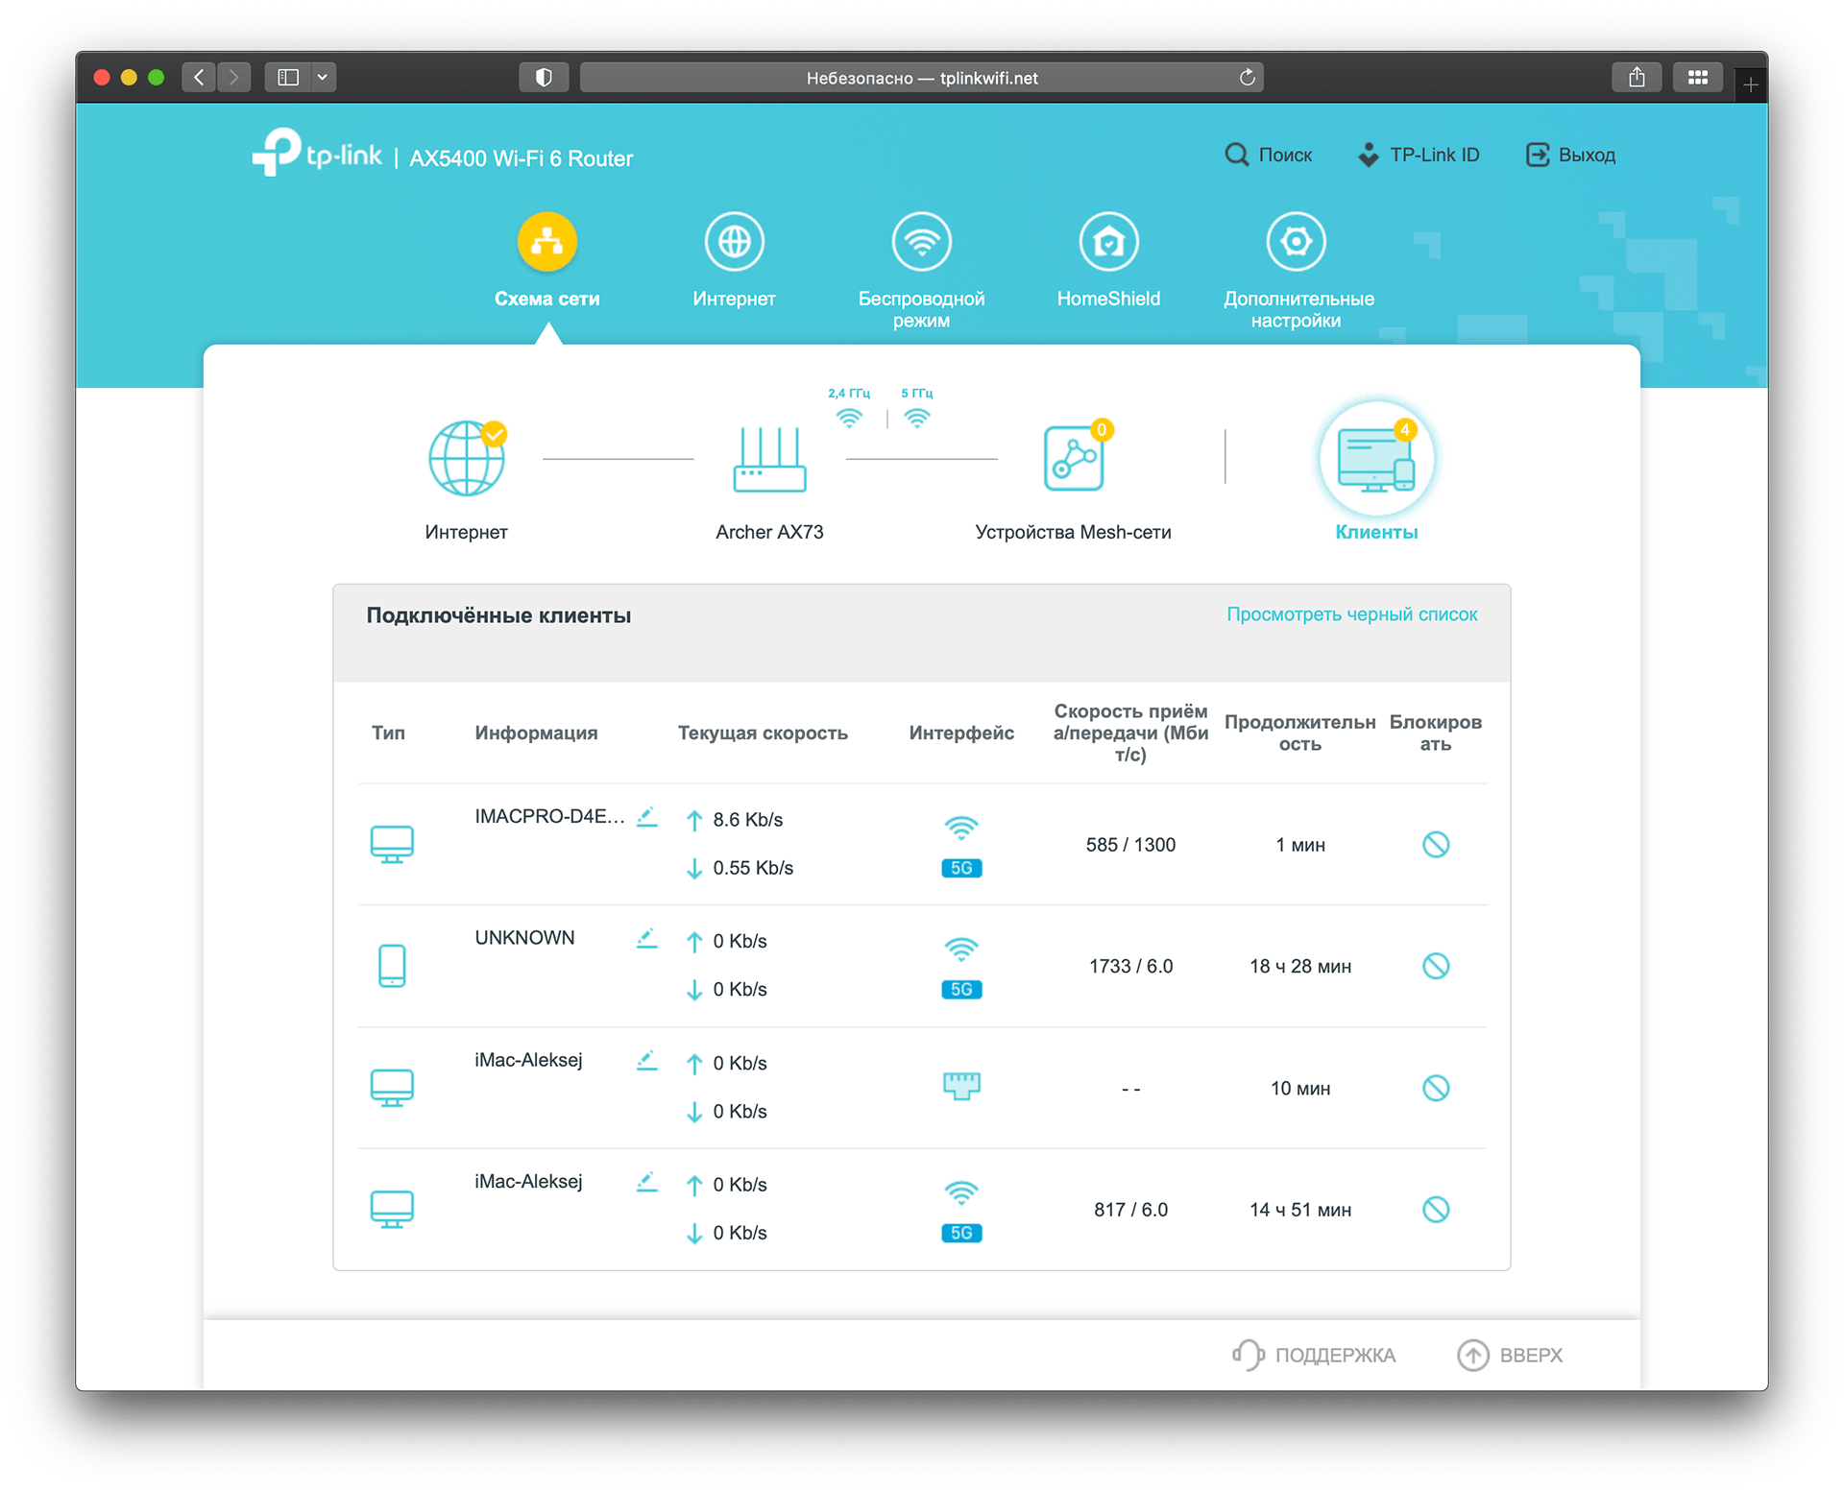Click the Log out button
The width and height of the screenshot is (1844, 1491).
(1570, 155)
